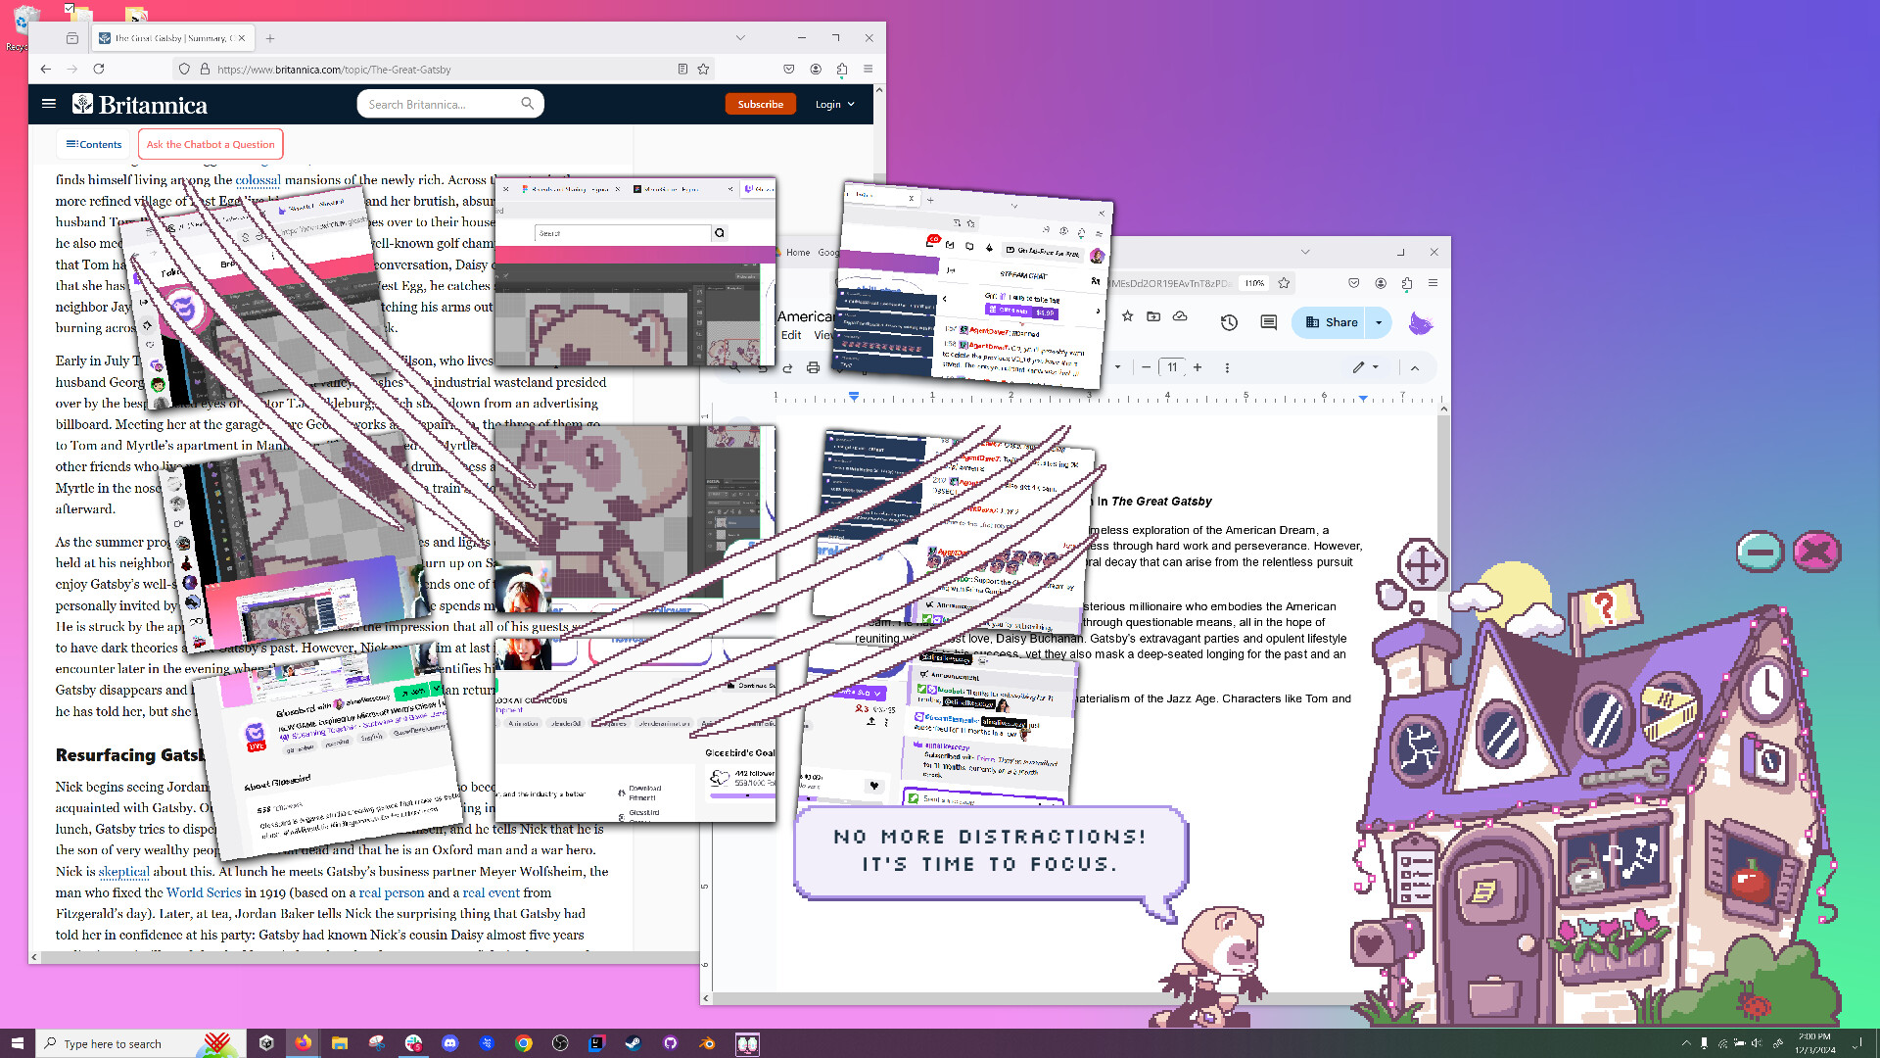Click the teal minimize button above the house
This screenshot has height=1058, width=1880.
(x=1760, y=552)
